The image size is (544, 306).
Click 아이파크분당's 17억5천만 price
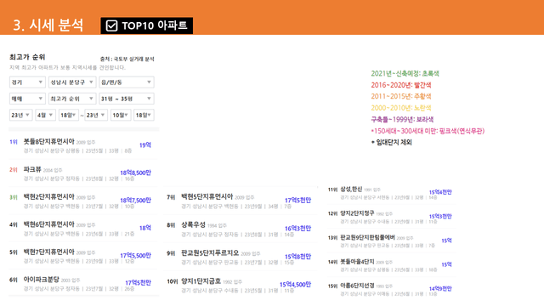138,283
